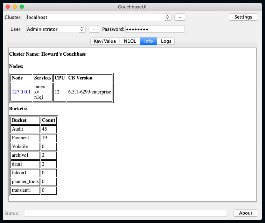Open the 127.0.0.1 node link
The height and width of the screenshot is (223, 265).
pos(21,92)
